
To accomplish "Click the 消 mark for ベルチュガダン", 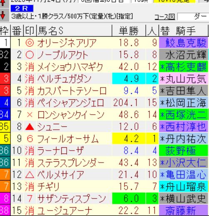I will click(x=30, y=79).
